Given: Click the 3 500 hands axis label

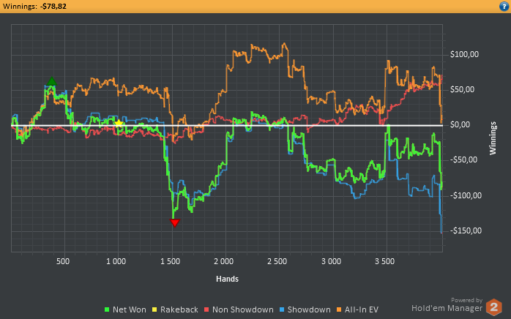Looking at the screenshot, I should click(x=384, y=261).
